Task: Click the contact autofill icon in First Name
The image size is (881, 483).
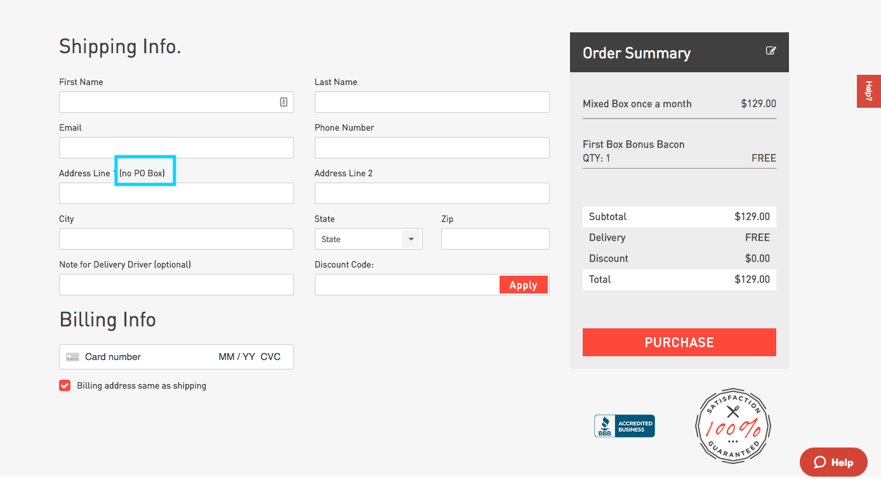Action: click(284, 102)
